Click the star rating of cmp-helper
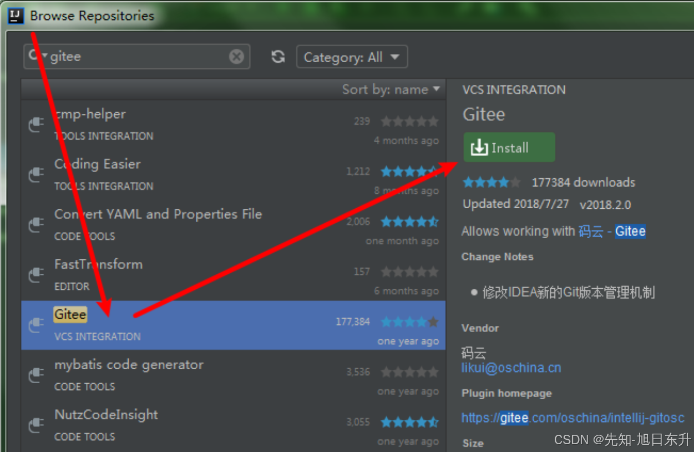 click(x=409, y=121)
